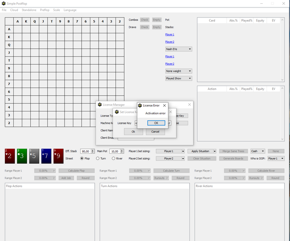290x241 pixels.
Task: Open the Player2 bet sizing dropdown
Action: tap(170, 158)
